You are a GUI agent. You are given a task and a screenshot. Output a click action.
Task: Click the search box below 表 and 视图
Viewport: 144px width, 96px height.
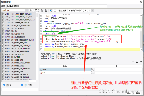20,89
